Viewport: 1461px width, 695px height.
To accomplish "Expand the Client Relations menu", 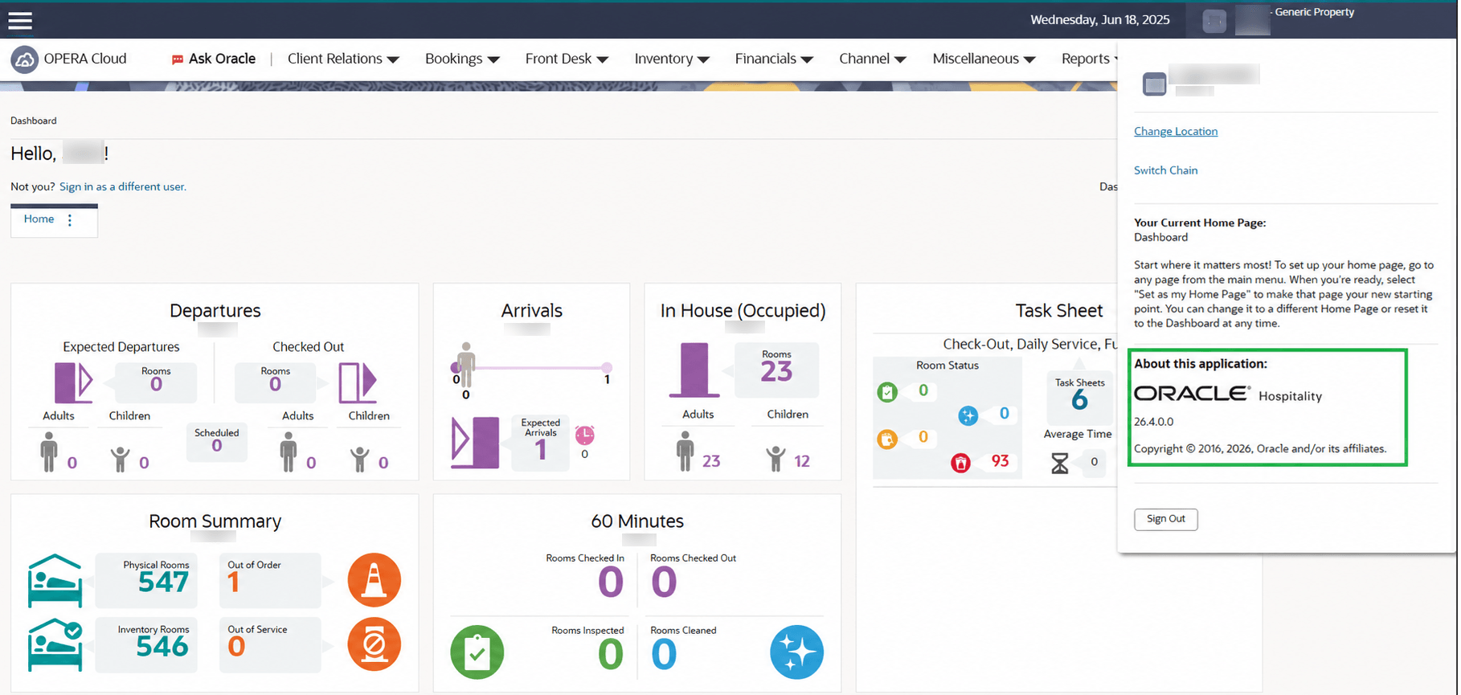I will click(343, 59).
